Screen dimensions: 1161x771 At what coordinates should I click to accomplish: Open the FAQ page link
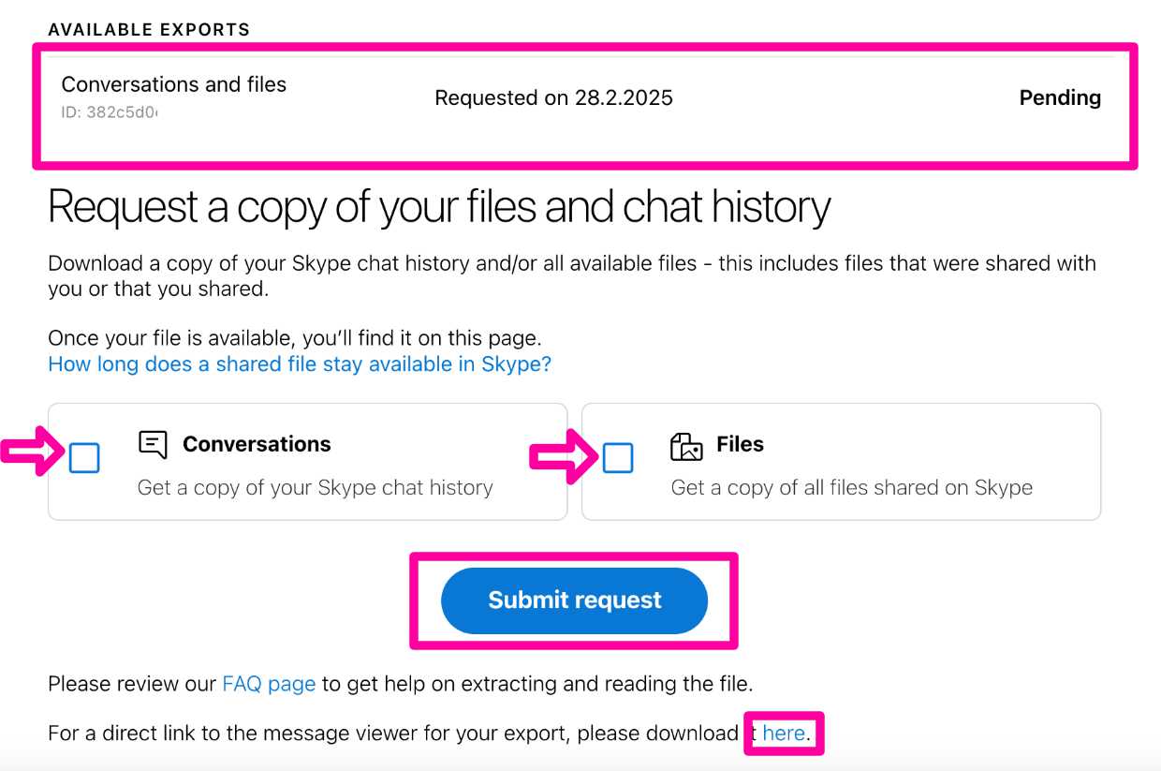point(269,684)
